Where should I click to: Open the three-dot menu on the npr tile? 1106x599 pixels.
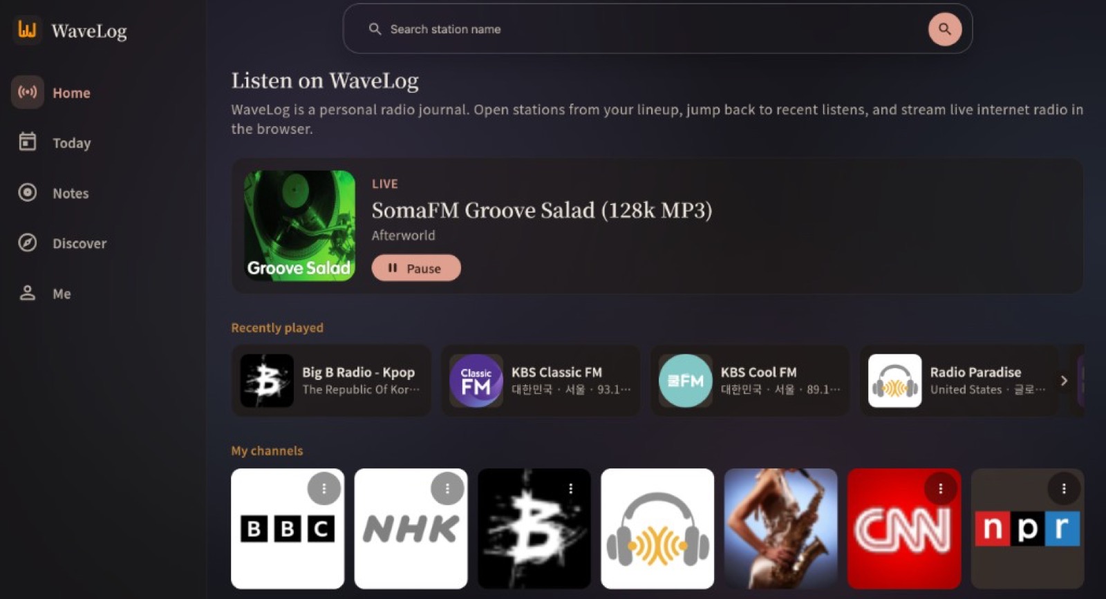coord(1064,488)
